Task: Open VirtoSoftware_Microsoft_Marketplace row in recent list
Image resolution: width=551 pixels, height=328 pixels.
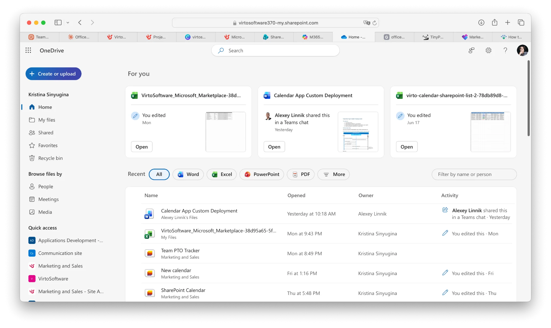Action: 218,231
